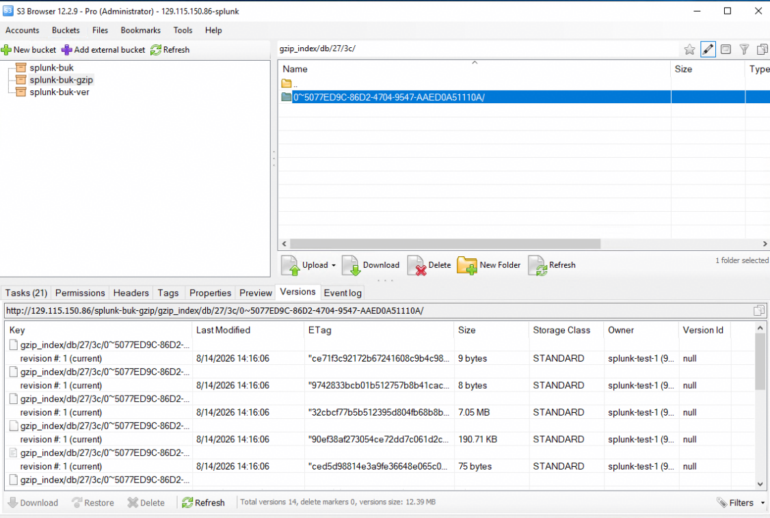Switch to the Properties tab
770x518 pixels.
click(x=210, y=293)
